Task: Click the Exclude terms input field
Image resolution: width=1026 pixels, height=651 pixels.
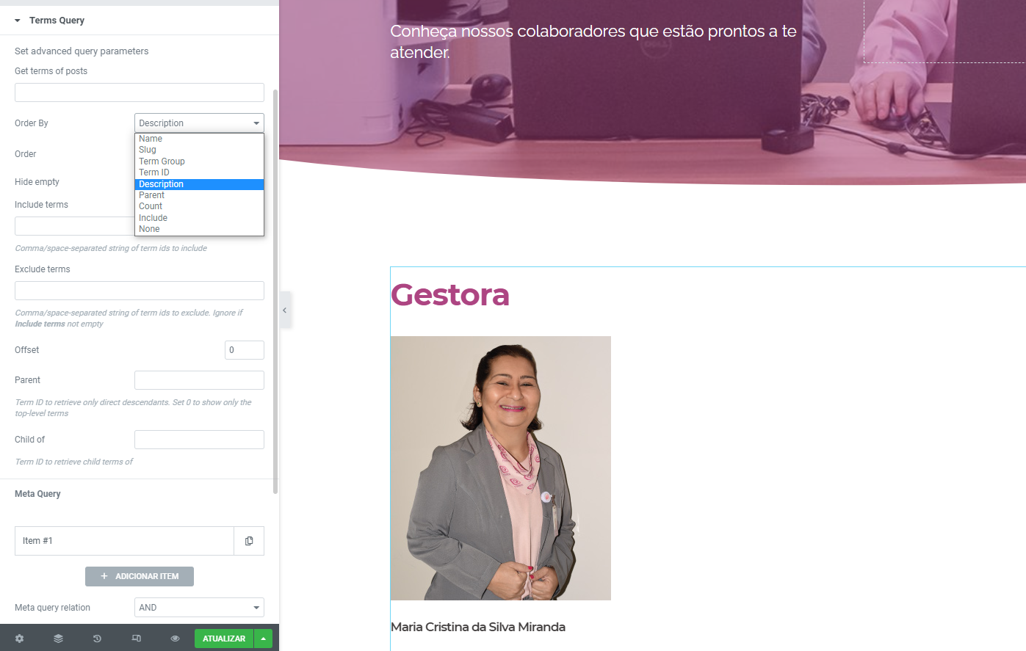Action: point(140,291)
